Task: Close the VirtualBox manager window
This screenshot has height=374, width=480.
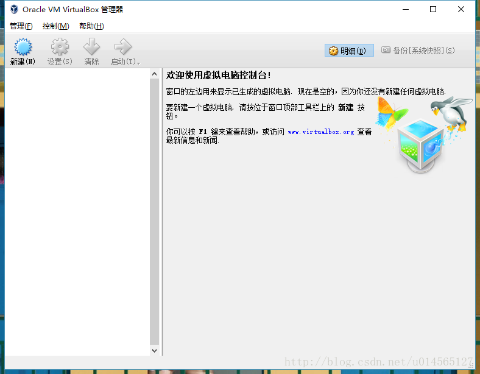Action: click(x=461, y=10)
